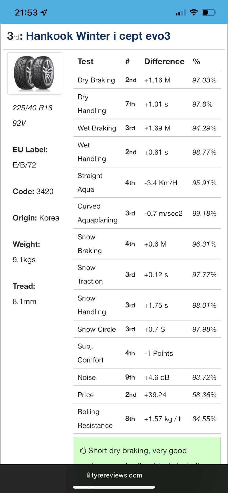
Task: Tap the Short dry braking green summary box
Action: tap(147, 451)
